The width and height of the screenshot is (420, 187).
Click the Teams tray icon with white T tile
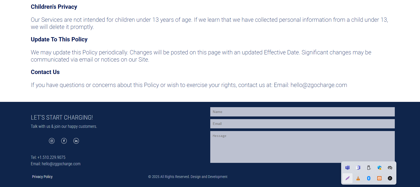(x=358, y=168)
